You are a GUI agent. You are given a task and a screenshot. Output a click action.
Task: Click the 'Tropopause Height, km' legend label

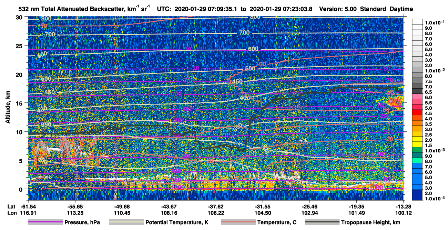(371, 223)
